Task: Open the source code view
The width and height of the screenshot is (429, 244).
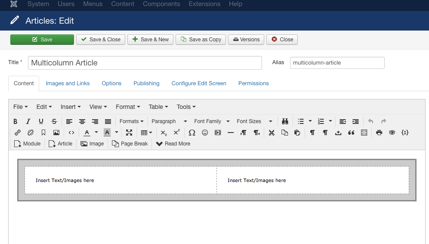Action: 71,133
